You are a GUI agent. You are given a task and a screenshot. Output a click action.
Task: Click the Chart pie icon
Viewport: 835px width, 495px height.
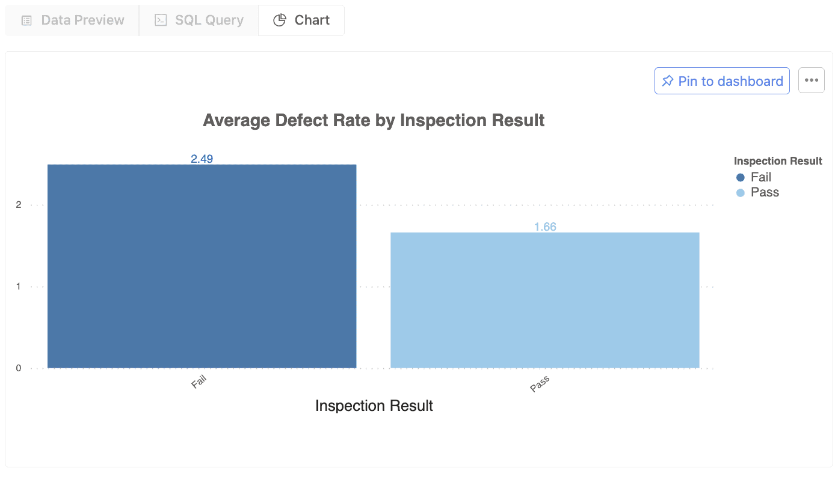(280, 20)
